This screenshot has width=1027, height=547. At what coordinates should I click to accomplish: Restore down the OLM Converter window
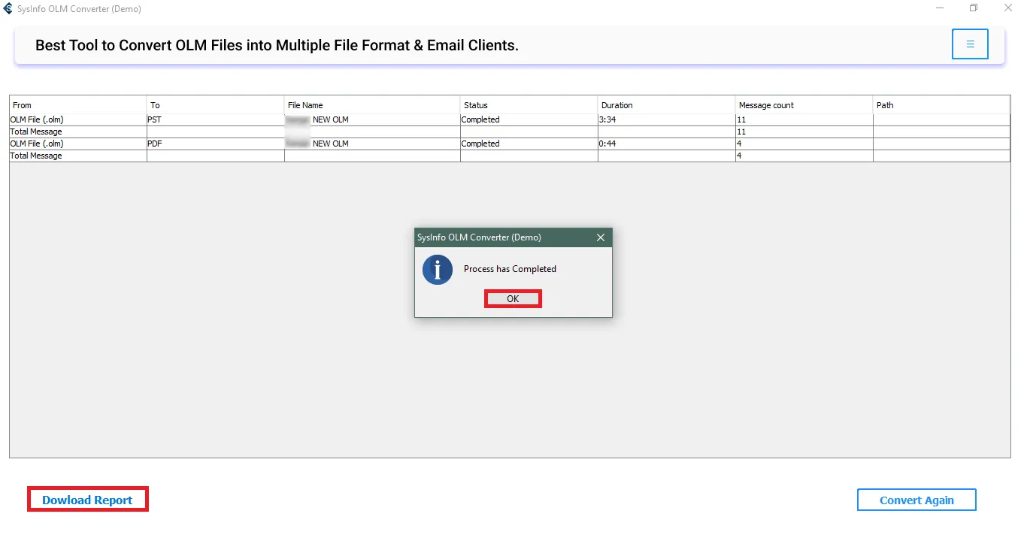[x=974, y=8]
